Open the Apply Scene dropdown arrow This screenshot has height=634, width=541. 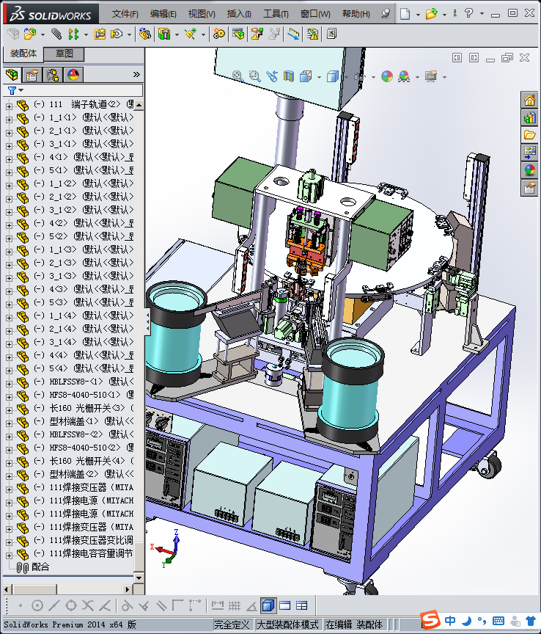(x=418, y=77)
